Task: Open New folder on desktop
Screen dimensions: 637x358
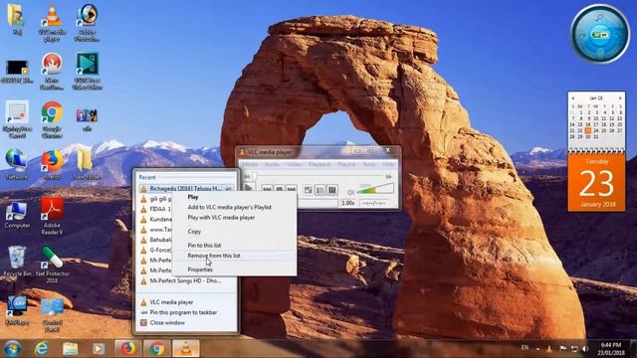Action: click(x=87, y=164)
